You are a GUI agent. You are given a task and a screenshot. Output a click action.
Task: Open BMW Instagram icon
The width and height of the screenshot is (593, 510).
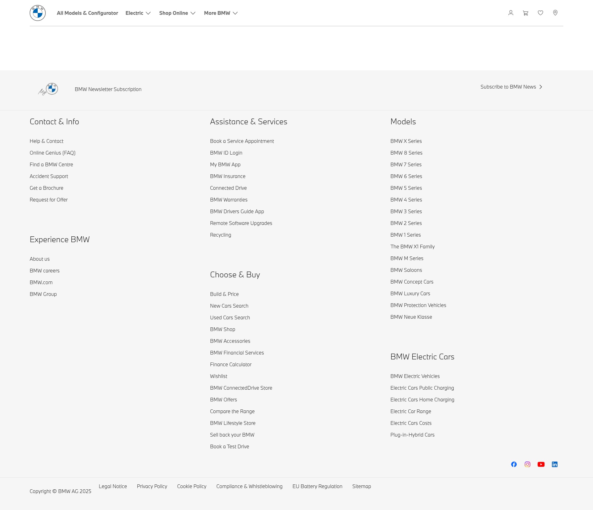(528, 464)
